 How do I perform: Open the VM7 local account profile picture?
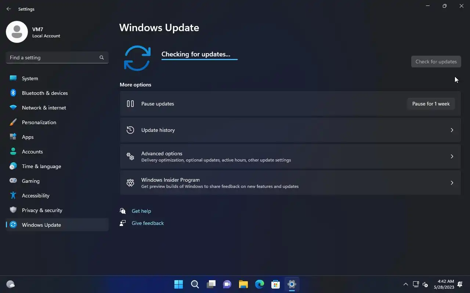click(17, 32)
